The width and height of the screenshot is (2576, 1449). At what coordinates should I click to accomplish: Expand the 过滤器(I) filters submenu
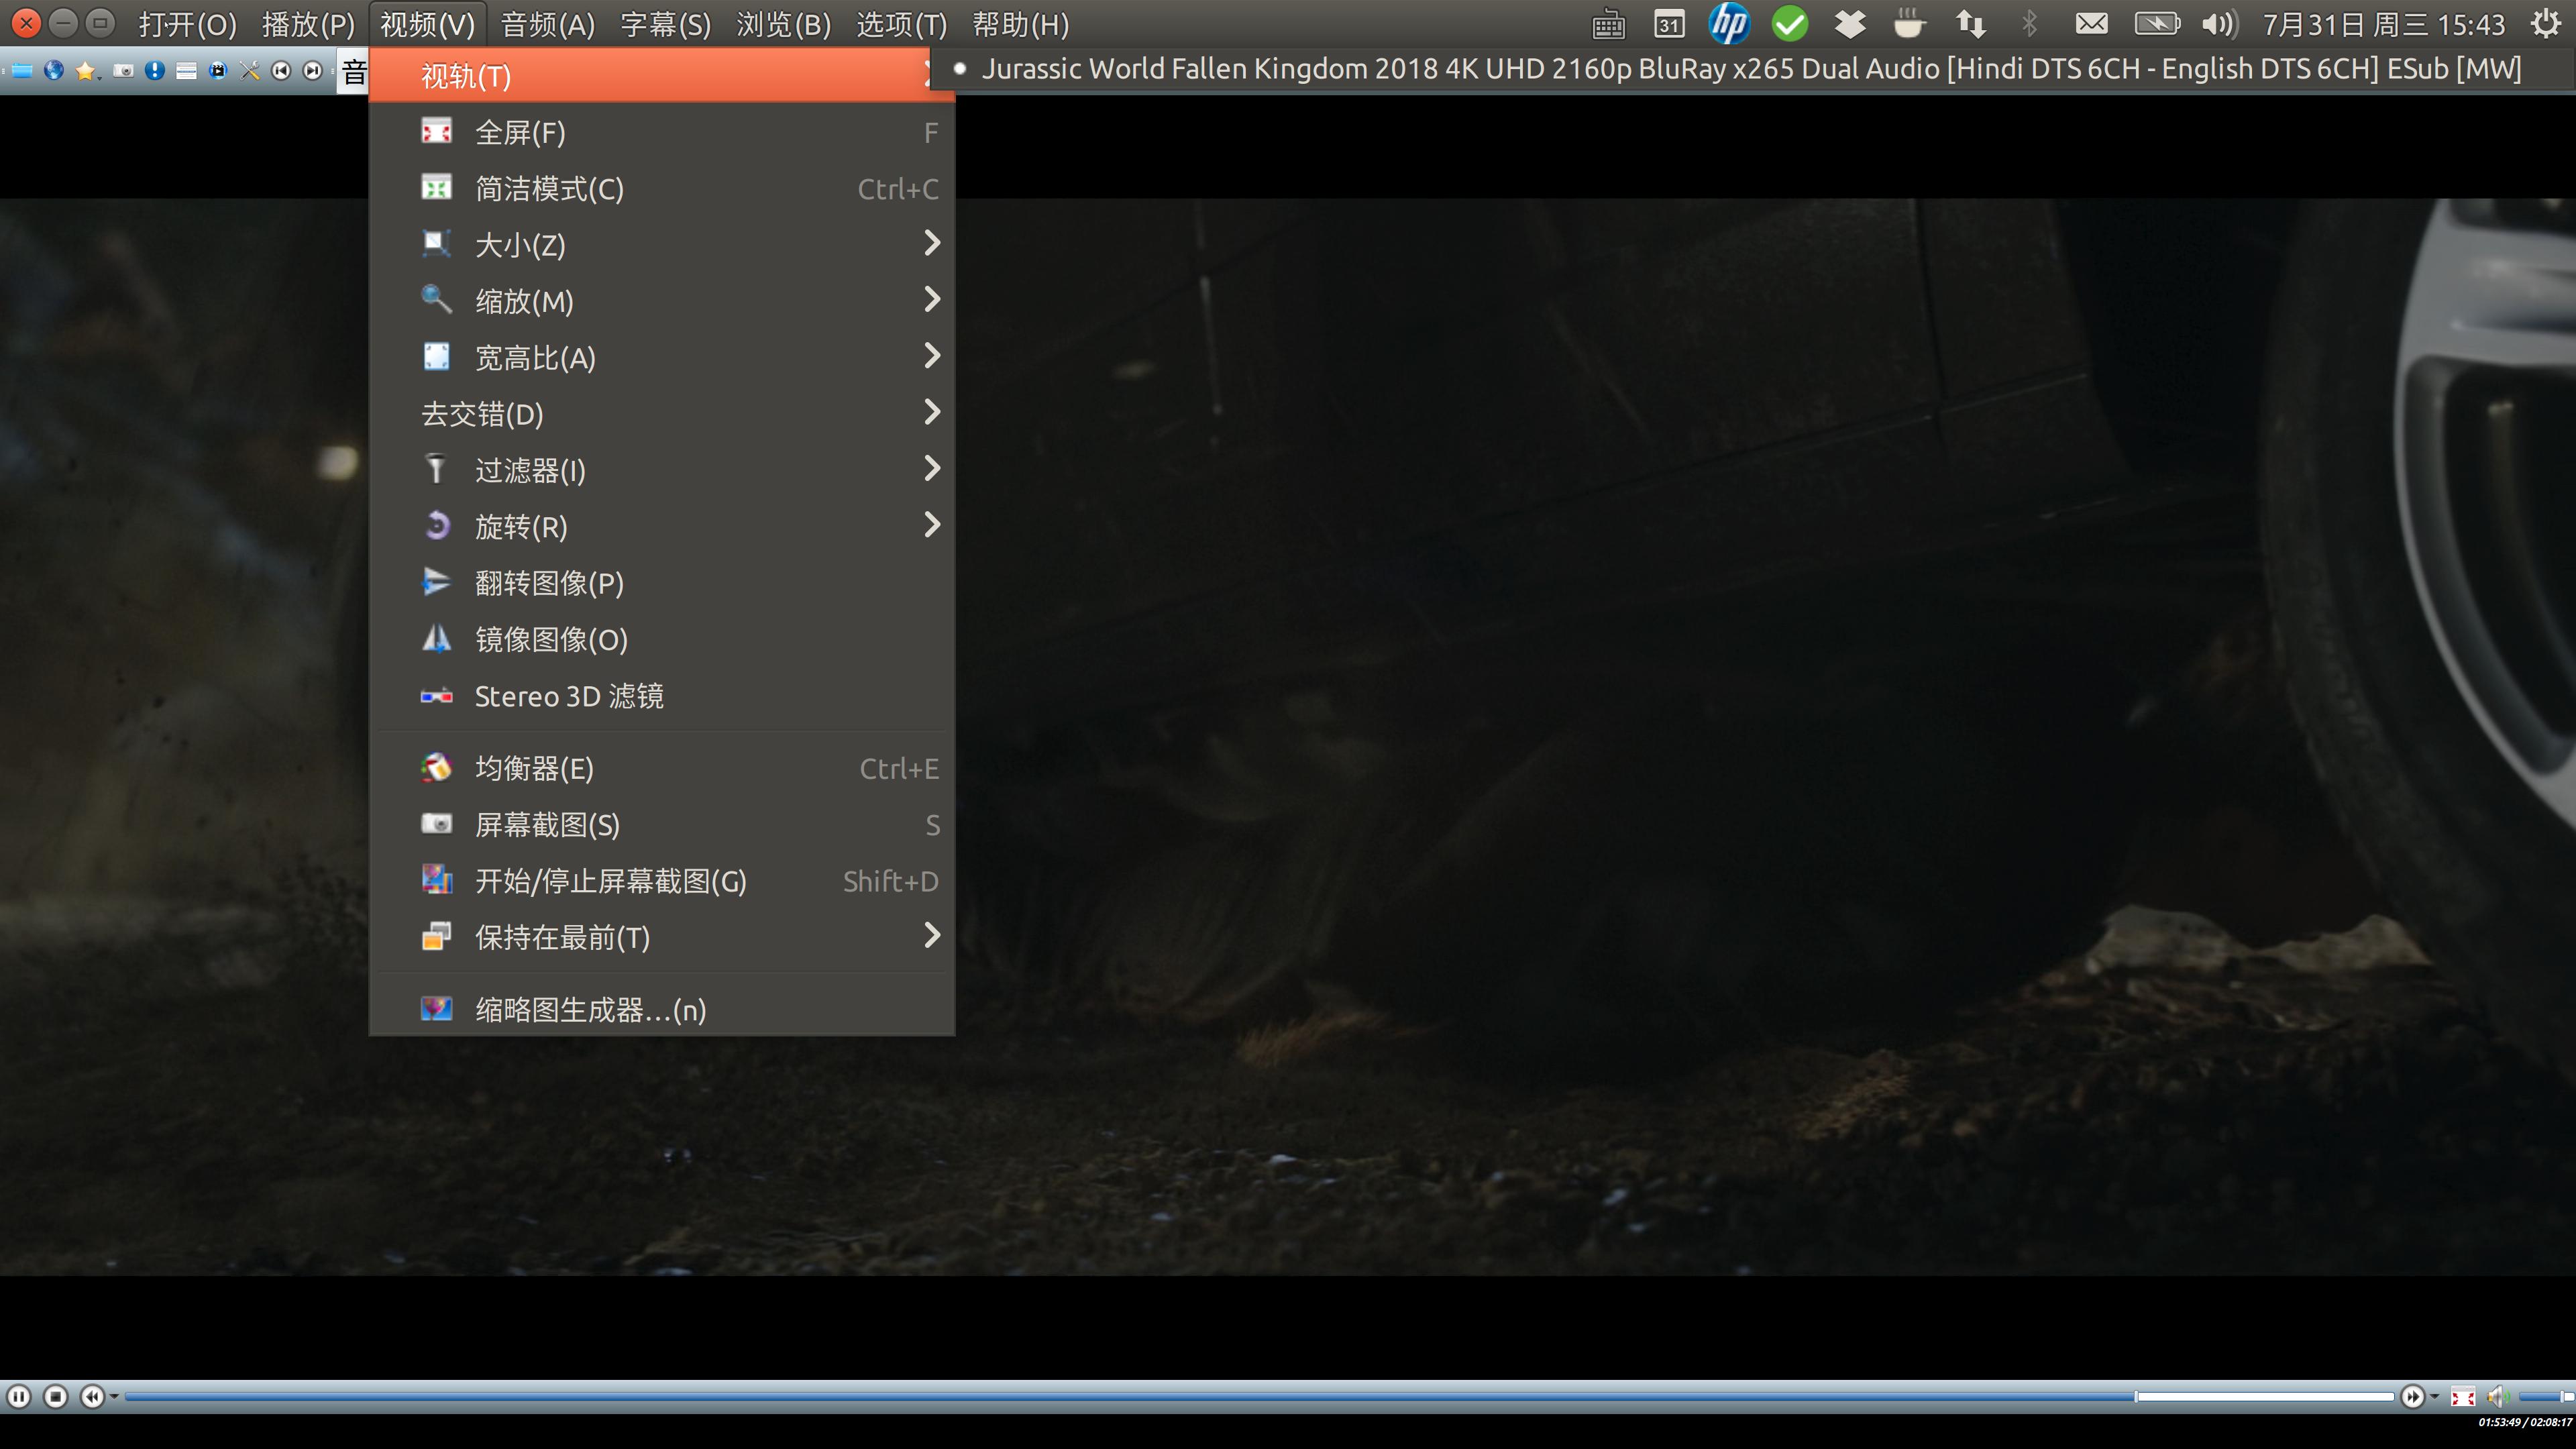tap(662, 470)
